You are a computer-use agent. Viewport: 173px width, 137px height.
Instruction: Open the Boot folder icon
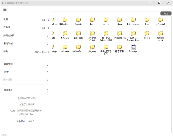[92, 20]
